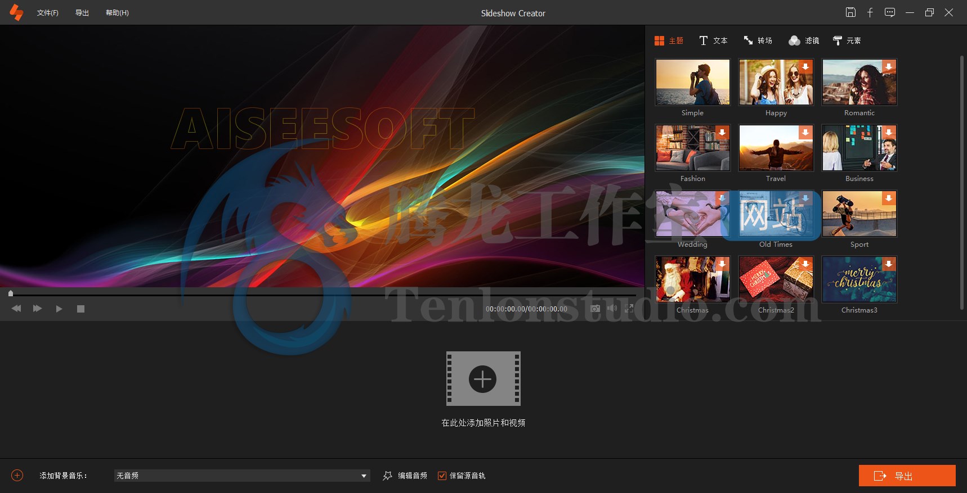The image size is (967, 493).
Task: Download the Travel theme via arrow icon
Action: (x=805, y=132)
